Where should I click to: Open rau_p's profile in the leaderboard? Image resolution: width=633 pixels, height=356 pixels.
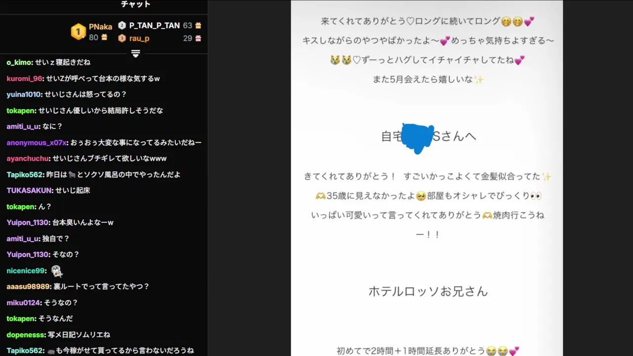139,38
